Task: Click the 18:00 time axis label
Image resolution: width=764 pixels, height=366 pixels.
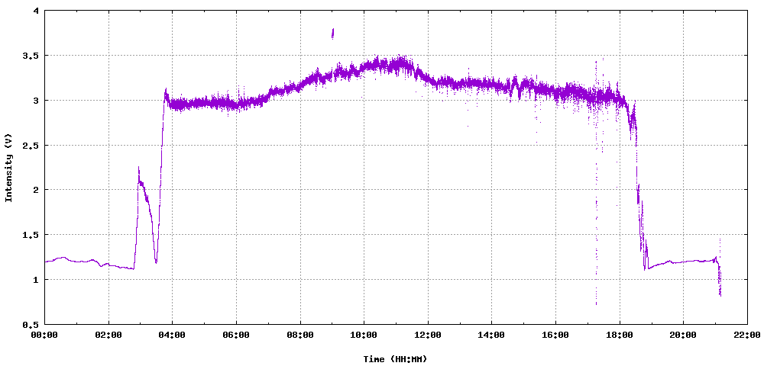Action: pyautogui.click(x=619, y=335)
